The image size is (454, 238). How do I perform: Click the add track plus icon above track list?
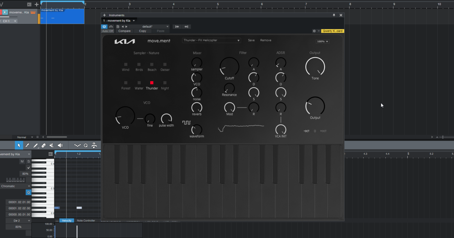[37, 4]
